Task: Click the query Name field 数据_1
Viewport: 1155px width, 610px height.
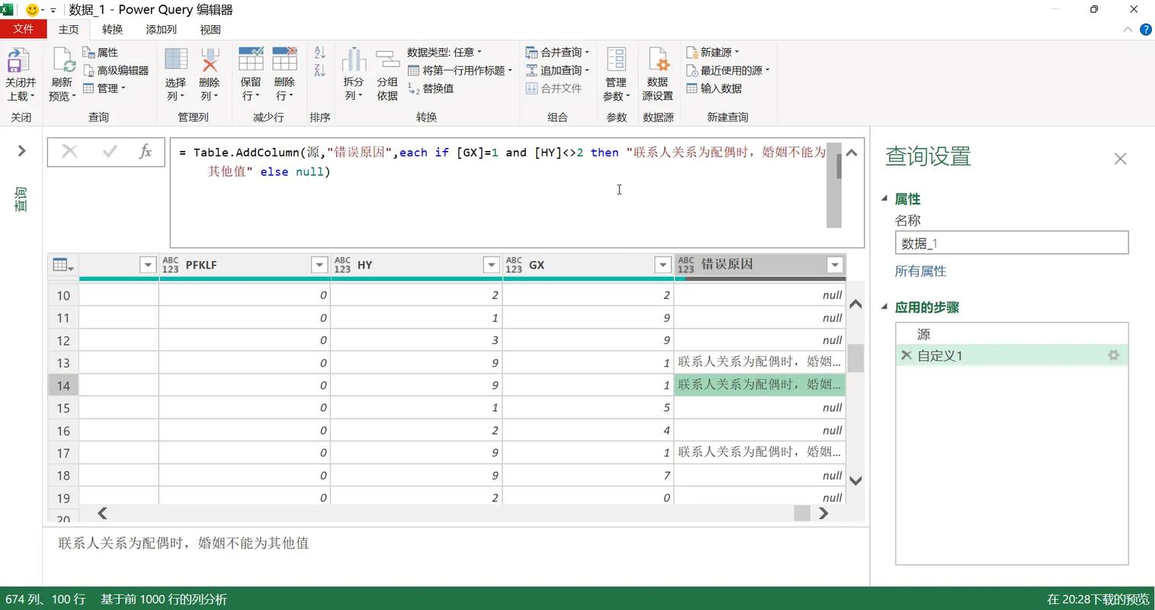Action: (1012, 243)
